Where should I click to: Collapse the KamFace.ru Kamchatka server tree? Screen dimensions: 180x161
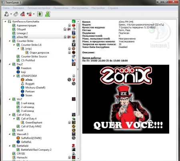click(x=5, y=21)
